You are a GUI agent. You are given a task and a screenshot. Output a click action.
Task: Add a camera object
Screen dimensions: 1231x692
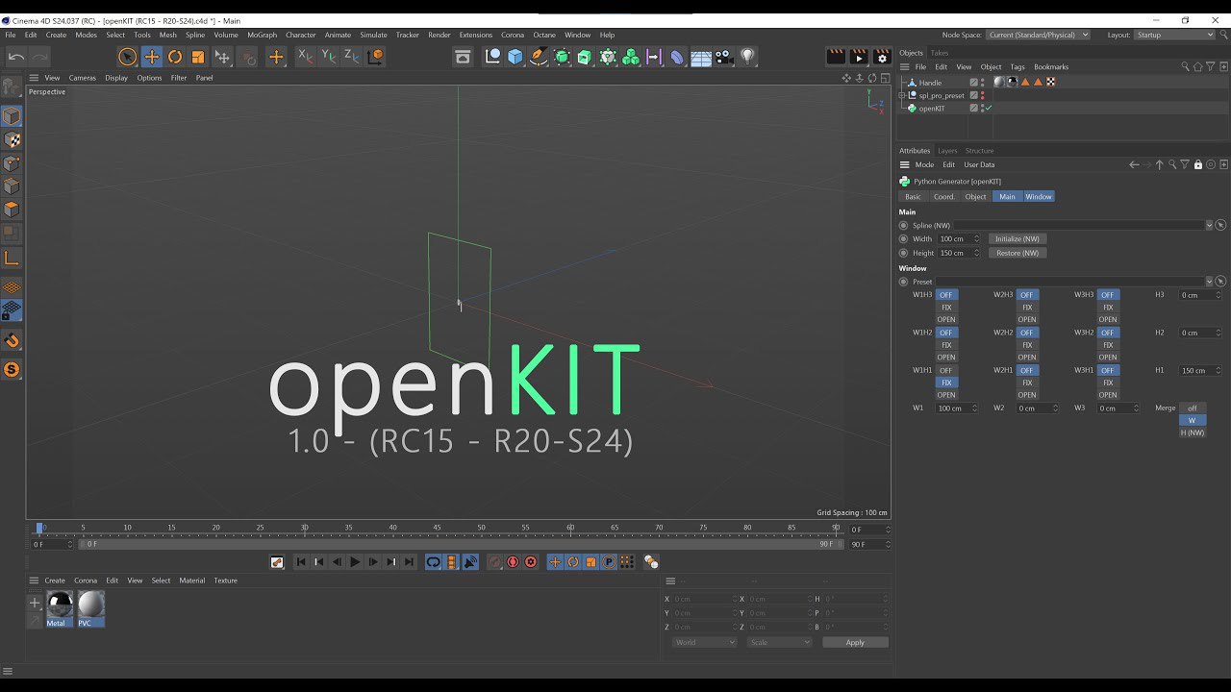coord(724,57)
